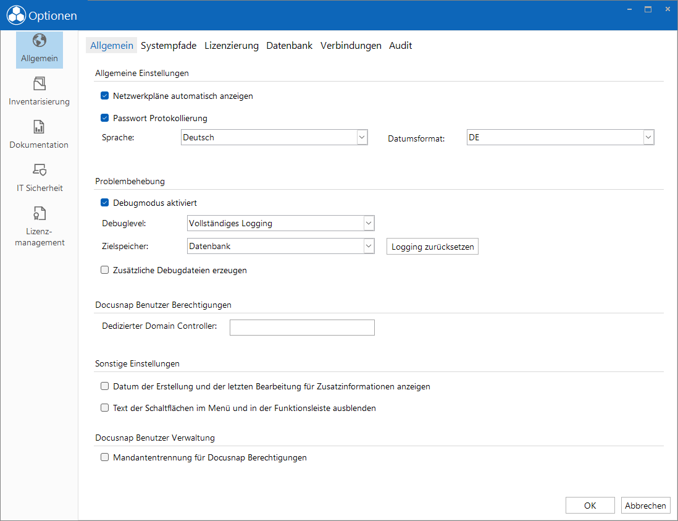This screenshot has height=521, width=678.
Task: Switch to the Verbindungen tab
Action: click(x=351, y=46)
